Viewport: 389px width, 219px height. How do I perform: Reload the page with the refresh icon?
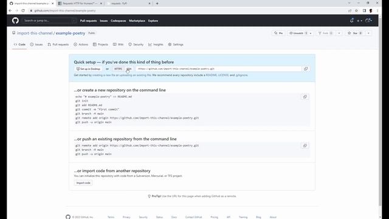point(23,11)
